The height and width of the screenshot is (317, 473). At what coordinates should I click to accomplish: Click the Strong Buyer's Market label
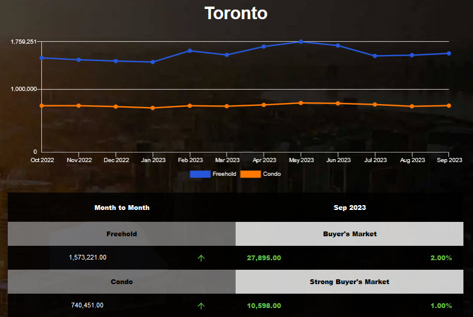(x=350, y=282)
